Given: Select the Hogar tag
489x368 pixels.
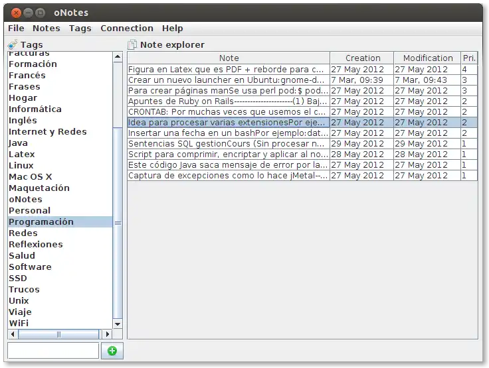Looking at the screenshot, I should tap(60, 97).
